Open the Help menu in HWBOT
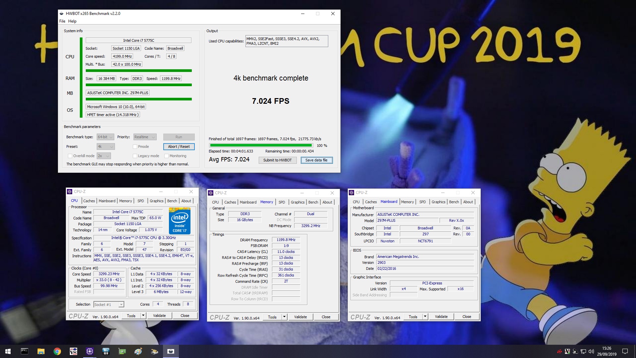Viewport: 636px width, 358px height. pyautogui.click(x=72, y=21)
